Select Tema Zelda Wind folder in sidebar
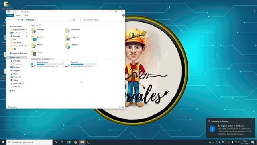Screen dimensions: 257x145 coord(19,46)
